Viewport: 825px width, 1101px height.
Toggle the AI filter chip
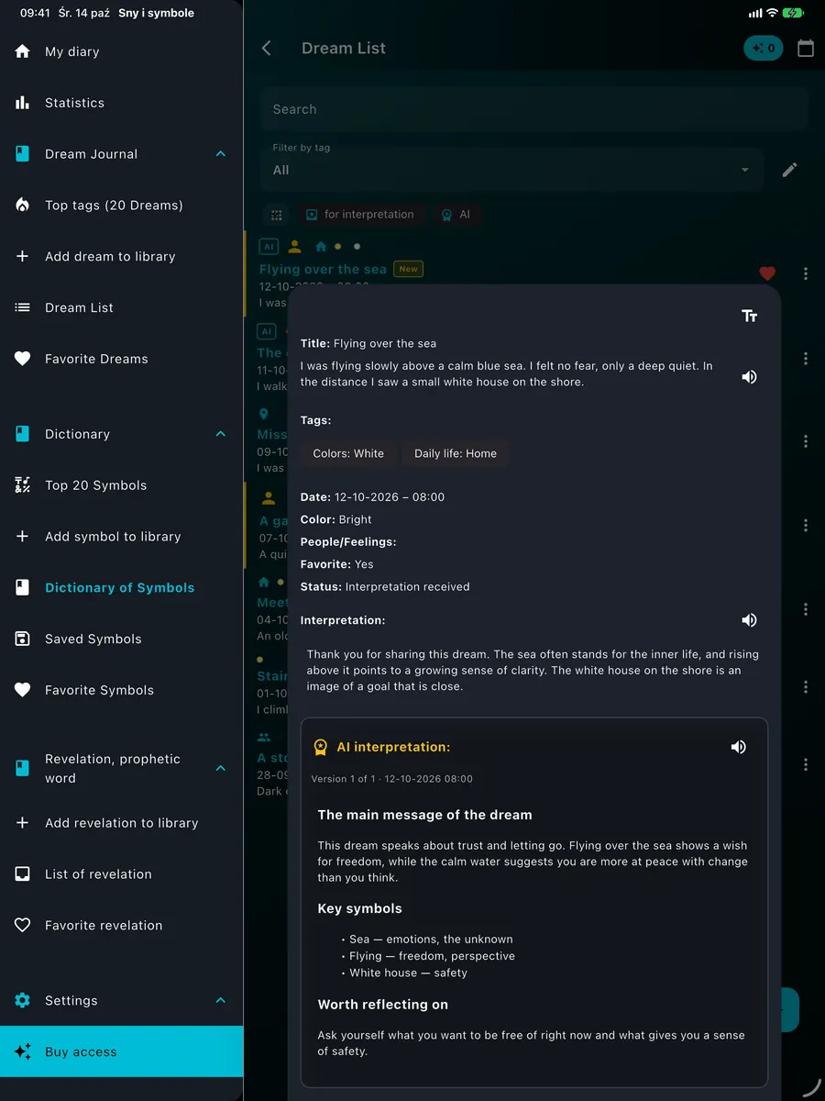(456, 215)
